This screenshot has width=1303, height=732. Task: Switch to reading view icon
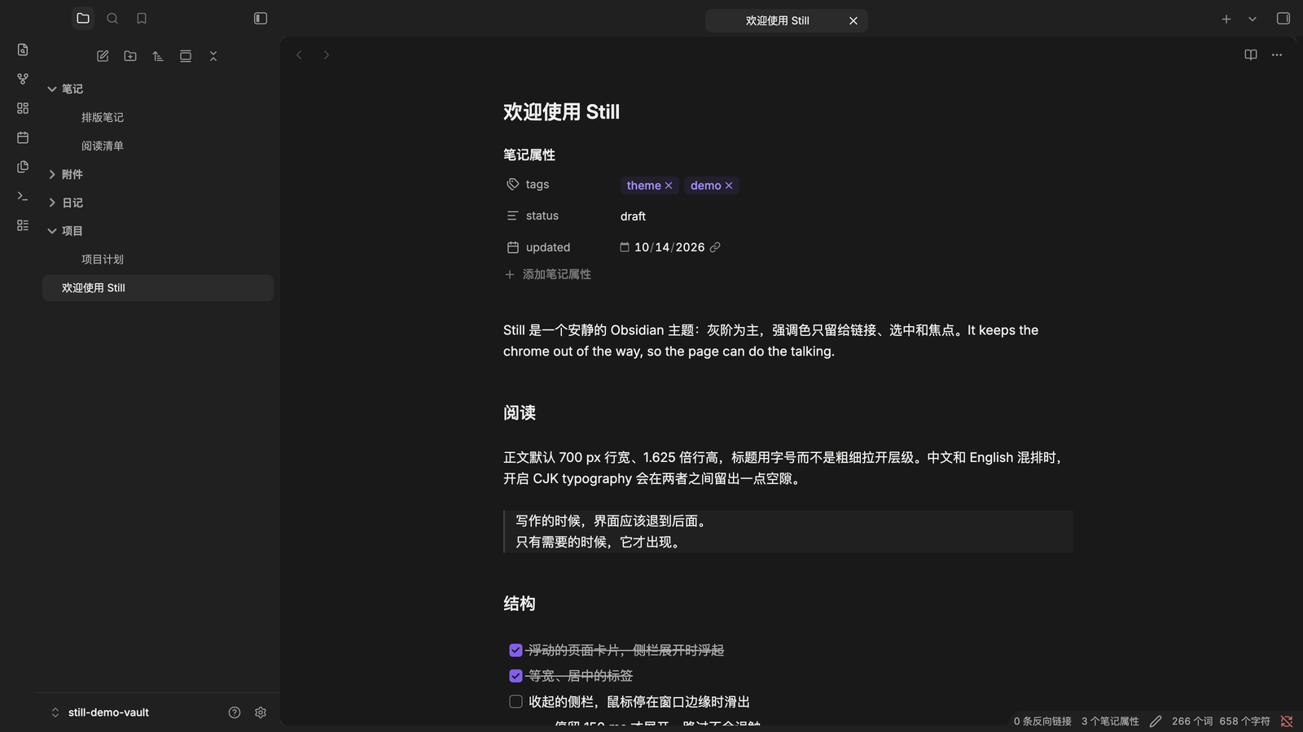pyautogui.click(x=1251, y=54)
